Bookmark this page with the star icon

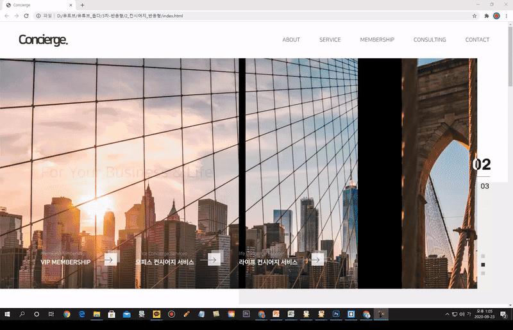pos(475,15)
